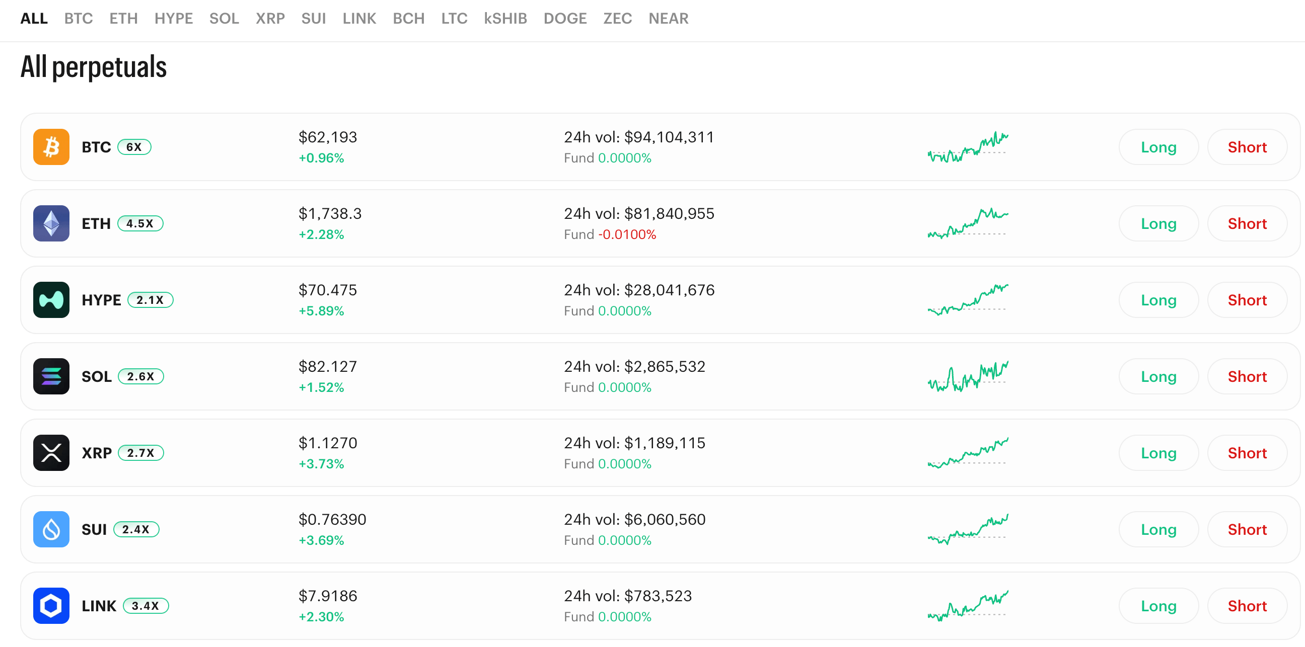Open a Short on HYPE

tap(1247, 300)
